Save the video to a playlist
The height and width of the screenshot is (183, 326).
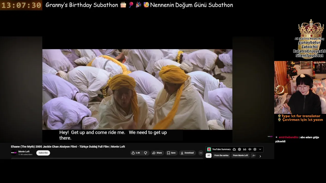click(171, 153)
